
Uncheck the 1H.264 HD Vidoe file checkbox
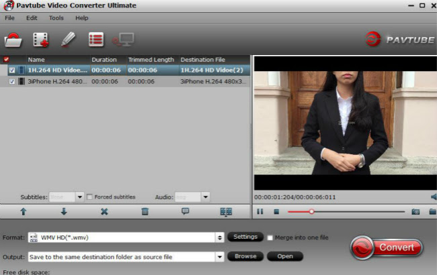coord(12,70)
